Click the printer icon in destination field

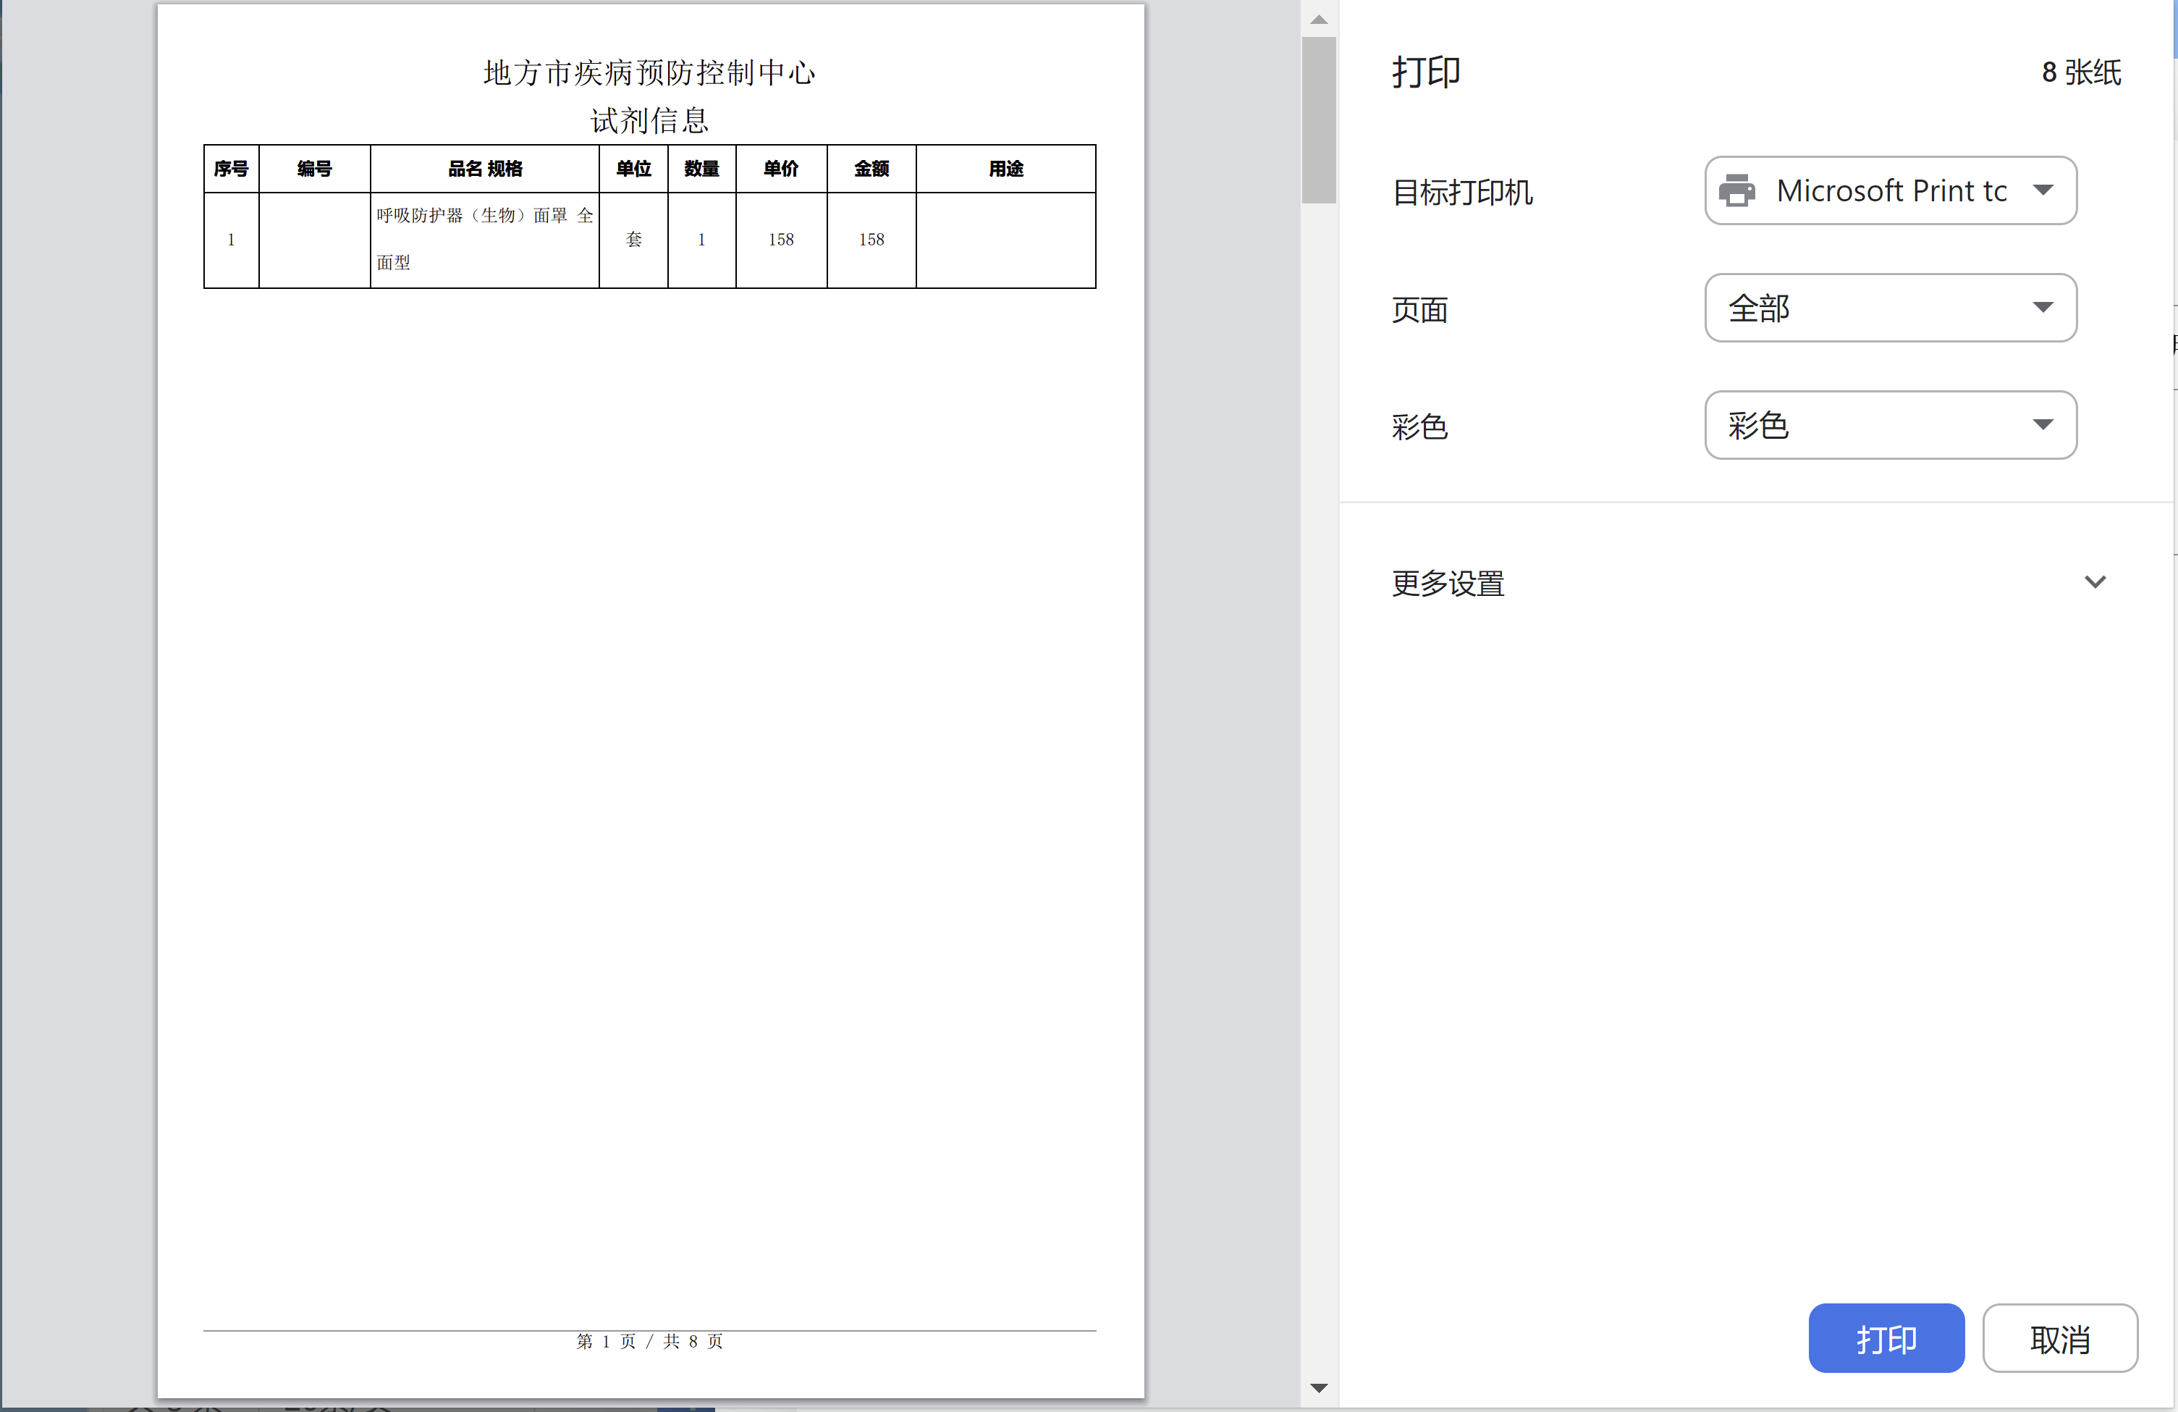click(1736, 190)
